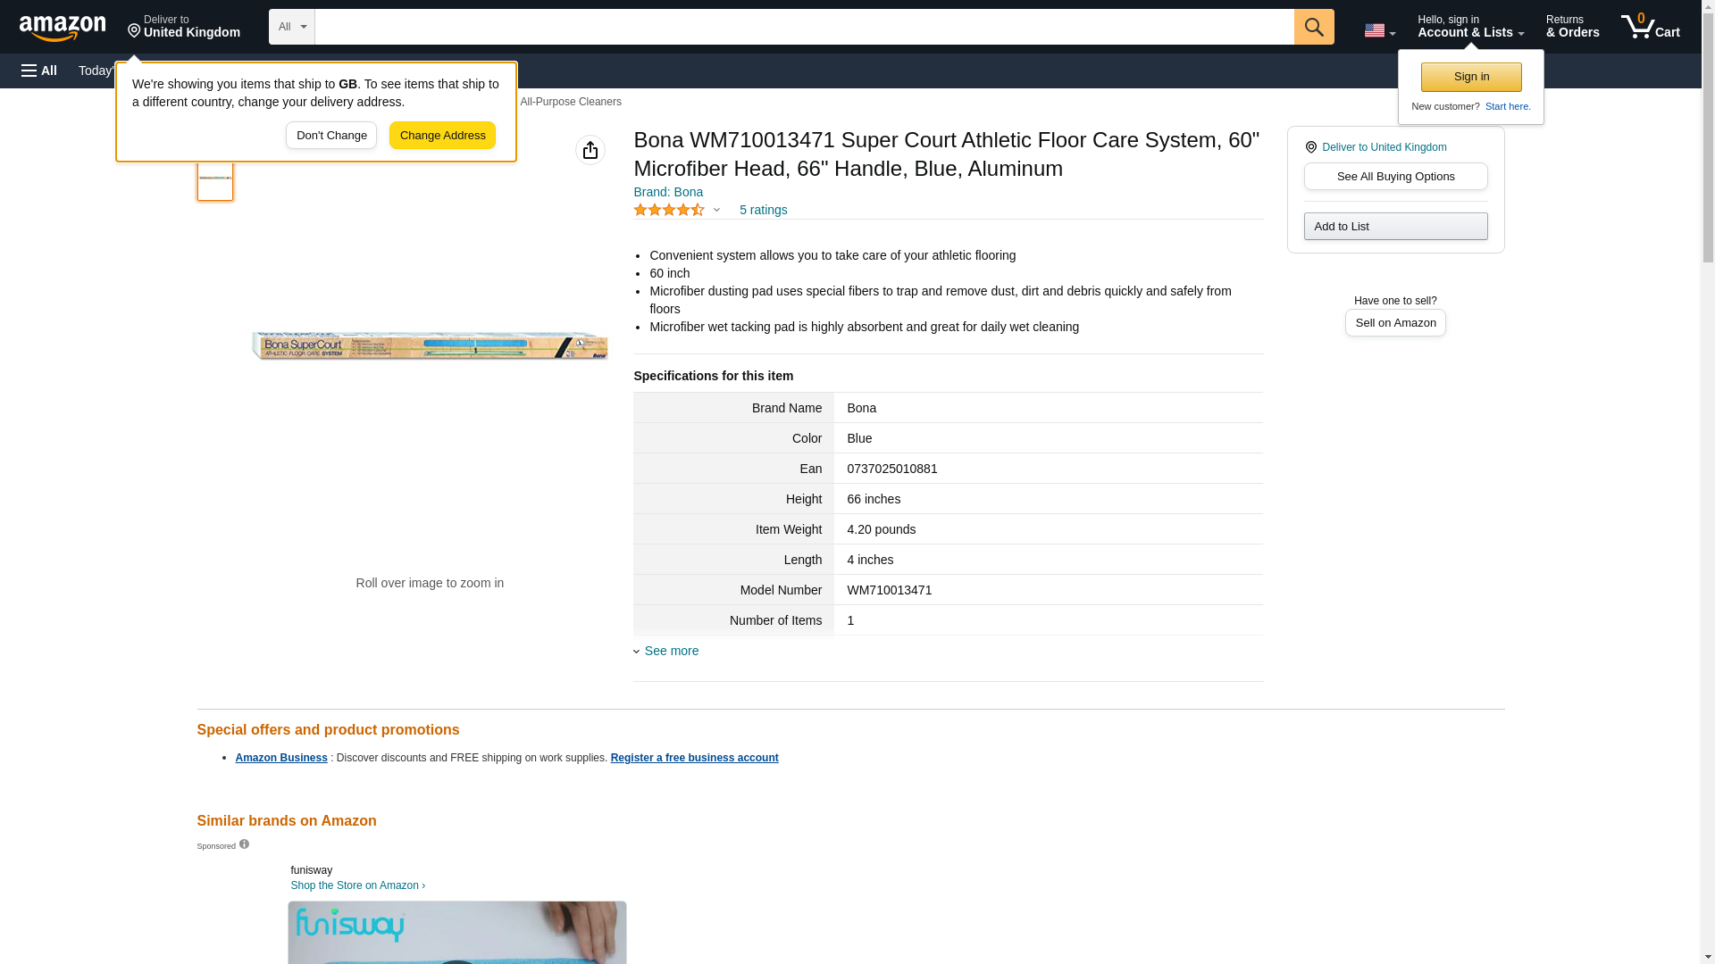Click the star rating icons
Screen dimensions: 1715x964
[669, 210]
